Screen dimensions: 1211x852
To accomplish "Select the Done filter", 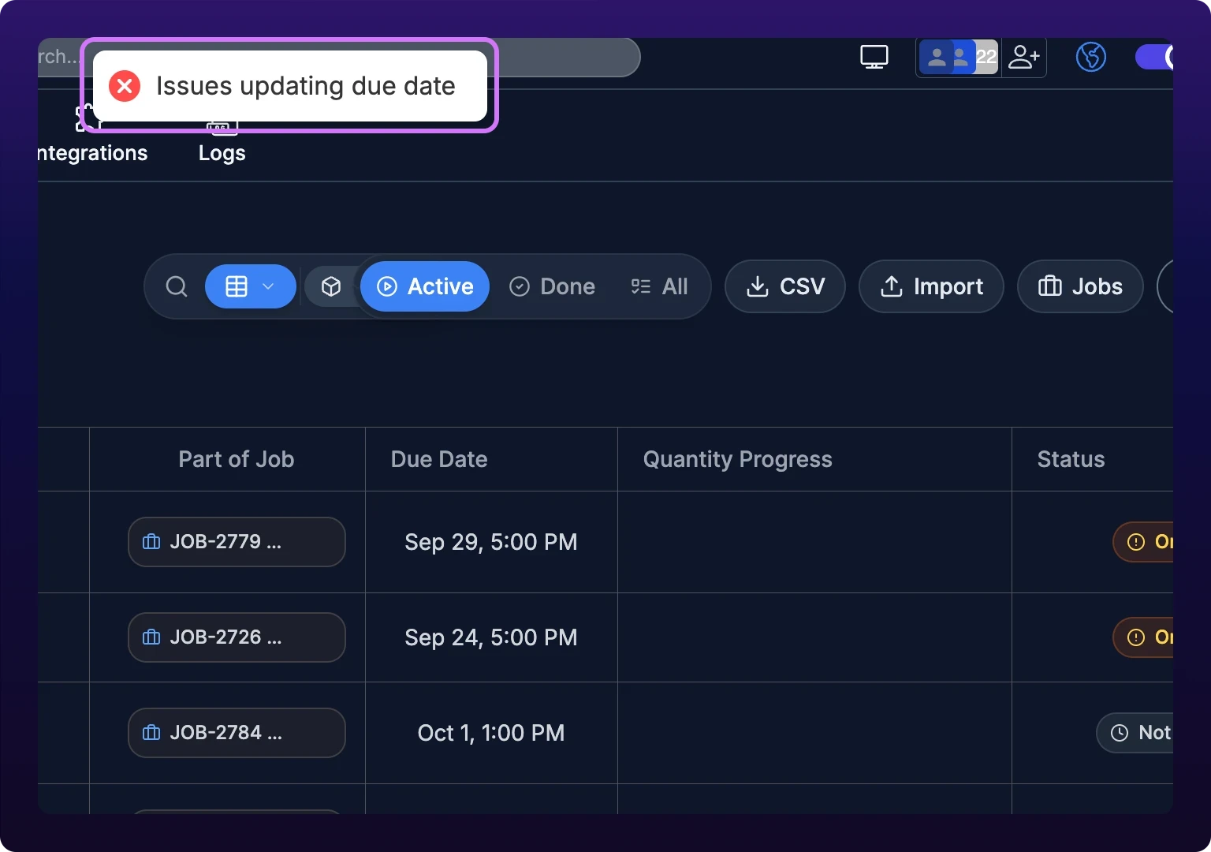I will coord(552,286).
